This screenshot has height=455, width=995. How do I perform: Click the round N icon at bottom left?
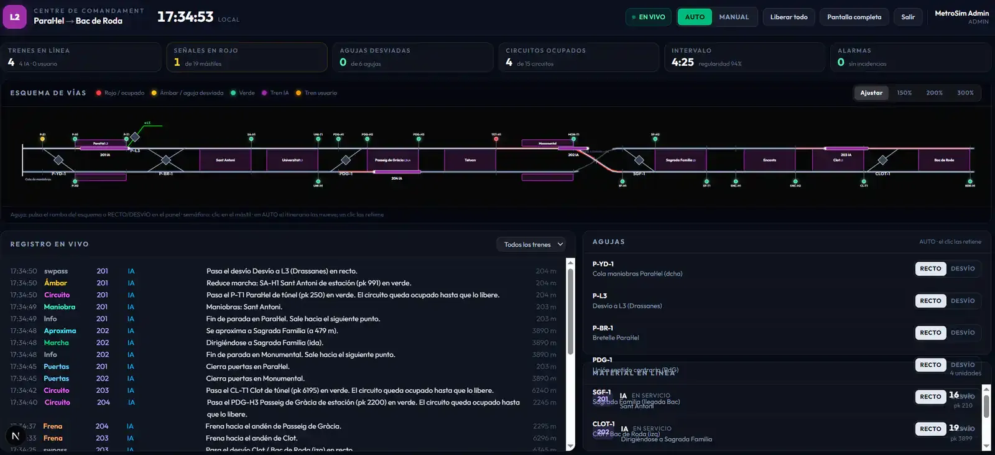tap(16, 436)
